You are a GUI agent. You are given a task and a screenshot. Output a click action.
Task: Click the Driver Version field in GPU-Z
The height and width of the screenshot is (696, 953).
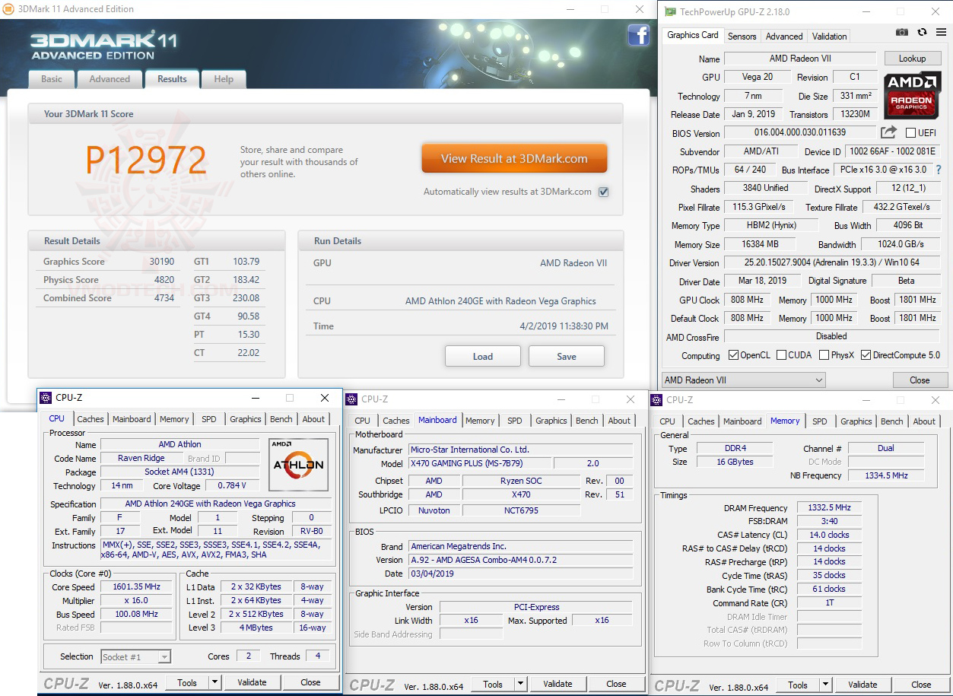(831, 262)
